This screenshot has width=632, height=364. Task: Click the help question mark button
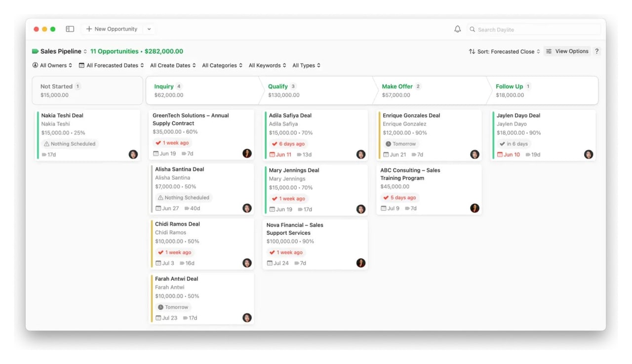[597, 51]
